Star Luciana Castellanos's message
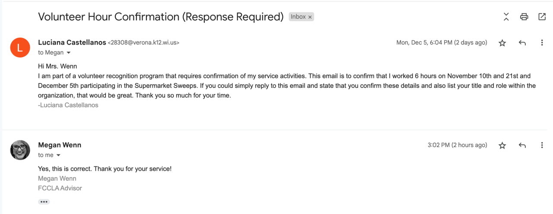The width and height of the screenshot is (553, 214). (502, 43)
